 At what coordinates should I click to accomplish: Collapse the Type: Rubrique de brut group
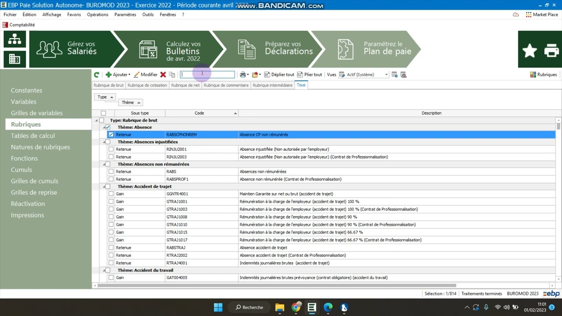(x=96, y=120)
